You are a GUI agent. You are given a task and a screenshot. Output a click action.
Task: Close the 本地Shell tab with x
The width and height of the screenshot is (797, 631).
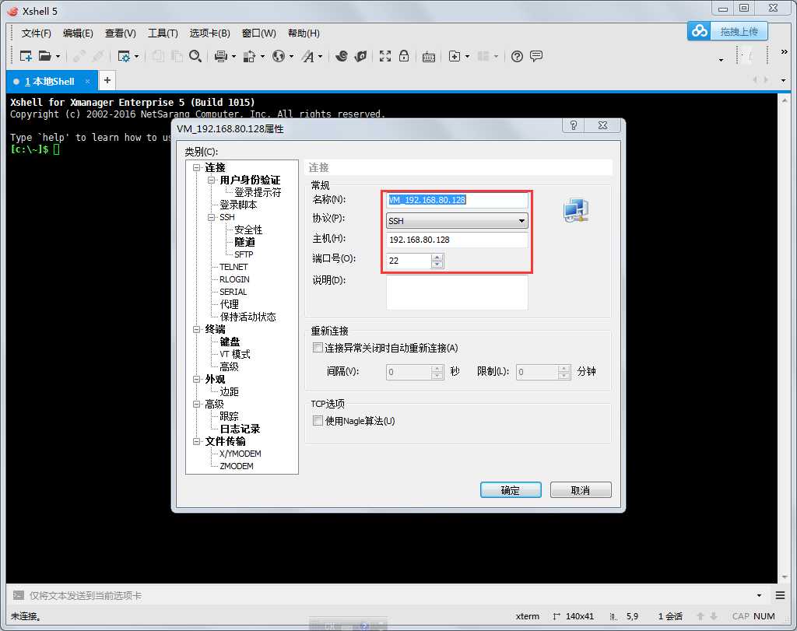(x=87, y=81)
